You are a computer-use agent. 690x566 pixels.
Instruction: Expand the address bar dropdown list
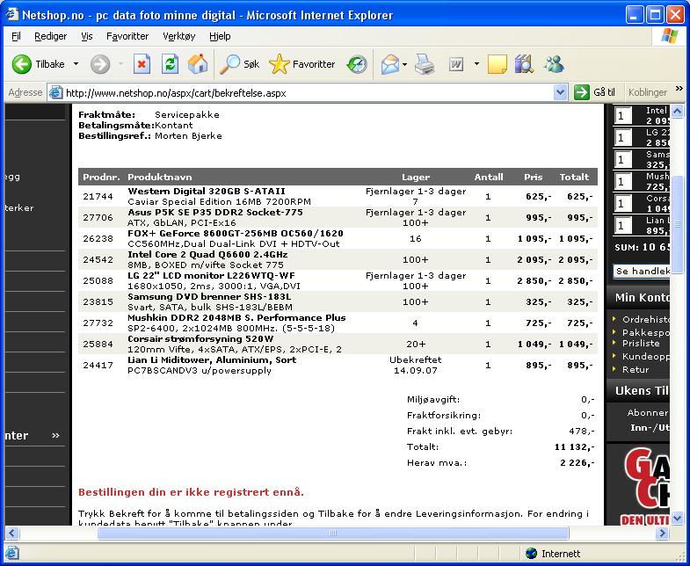click(x=560, y=92)
